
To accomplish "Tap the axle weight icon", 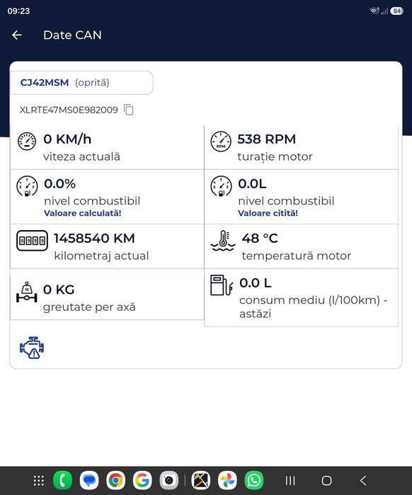I will click(27, 292).
